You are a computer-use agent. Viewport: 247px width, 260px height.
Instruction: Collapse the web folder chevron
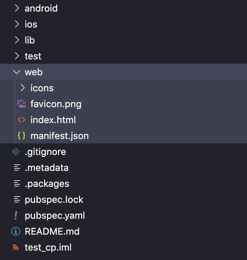[x=17, y=72]
